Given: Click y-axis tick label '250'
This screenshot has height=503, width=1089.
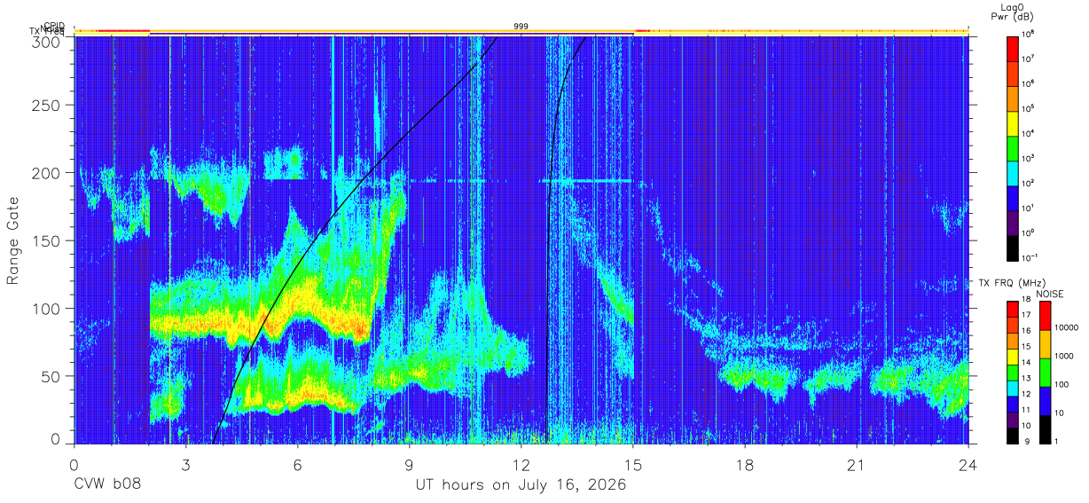Looking at the screenshot, I should coord(48,106).
